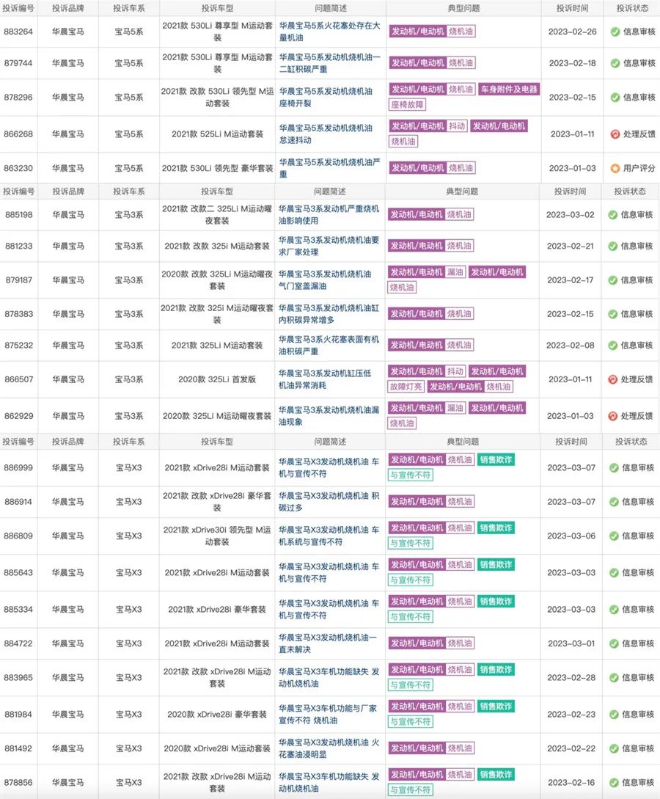Click 投诉时间 column header in top table

(572, 8)
